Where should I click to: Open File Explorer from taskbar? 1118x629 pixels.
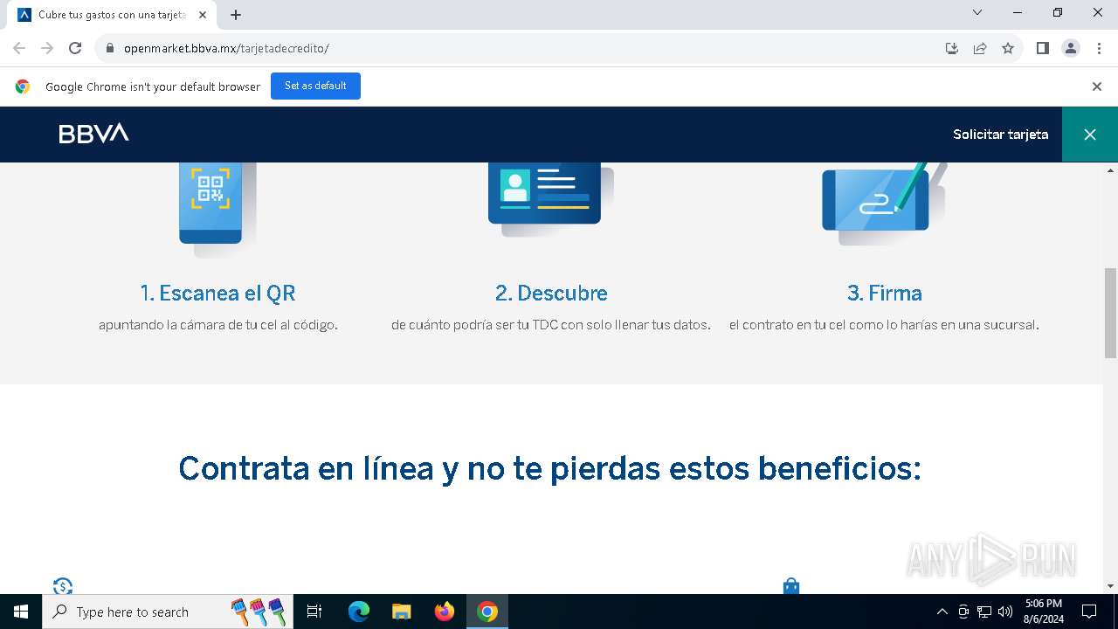(x=401, y=612)
